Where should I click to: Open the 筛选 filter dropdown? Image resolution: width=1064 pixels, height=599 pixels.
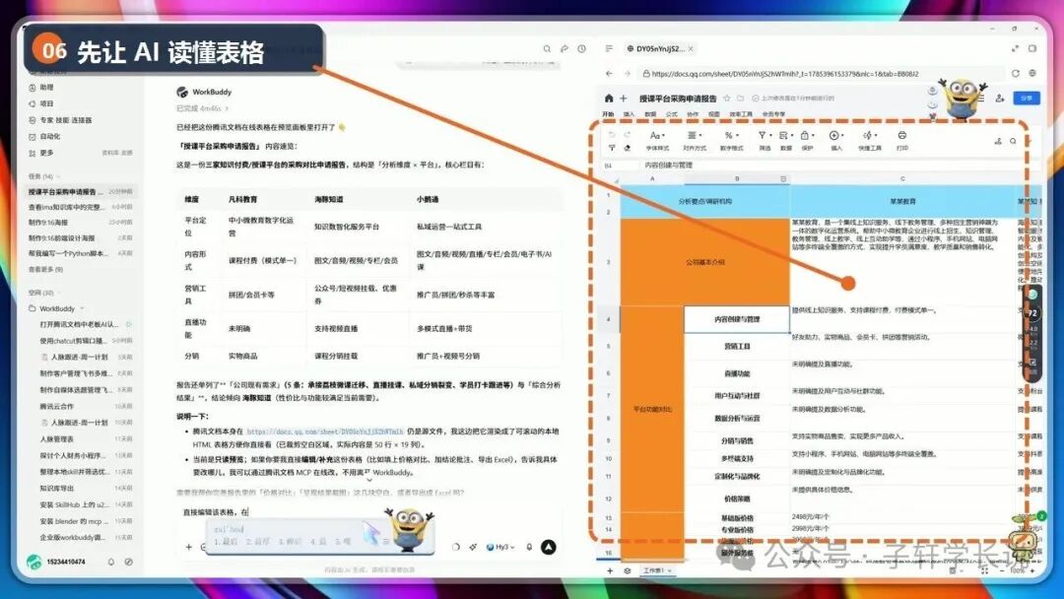(765, 140)
